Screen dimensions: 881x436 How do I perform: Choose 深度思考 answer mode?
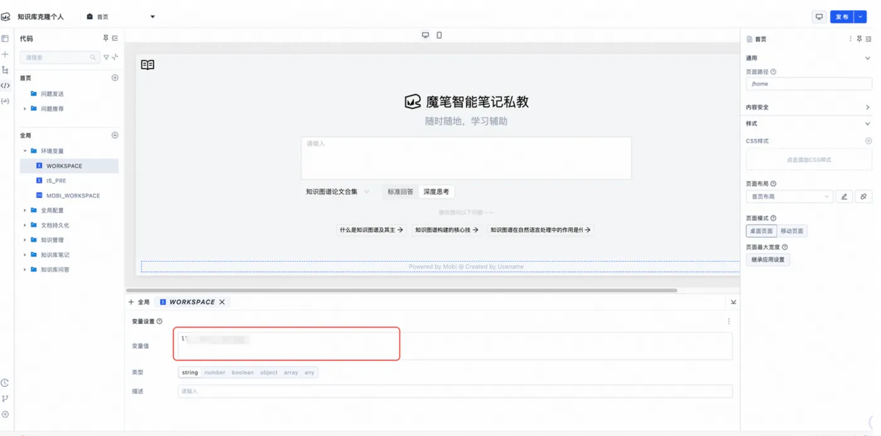coord(436,192)
